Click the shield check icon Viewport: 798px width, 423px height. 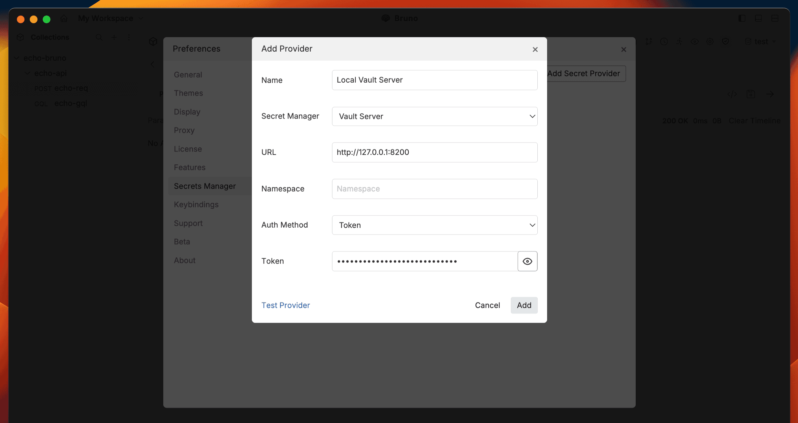pos(726,42)
